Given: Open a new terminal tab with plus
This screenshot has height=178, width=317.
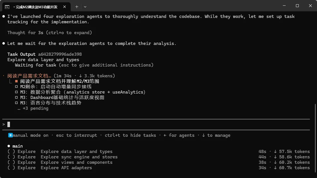Looking at the screenshot, I should [x=77, y=7].
